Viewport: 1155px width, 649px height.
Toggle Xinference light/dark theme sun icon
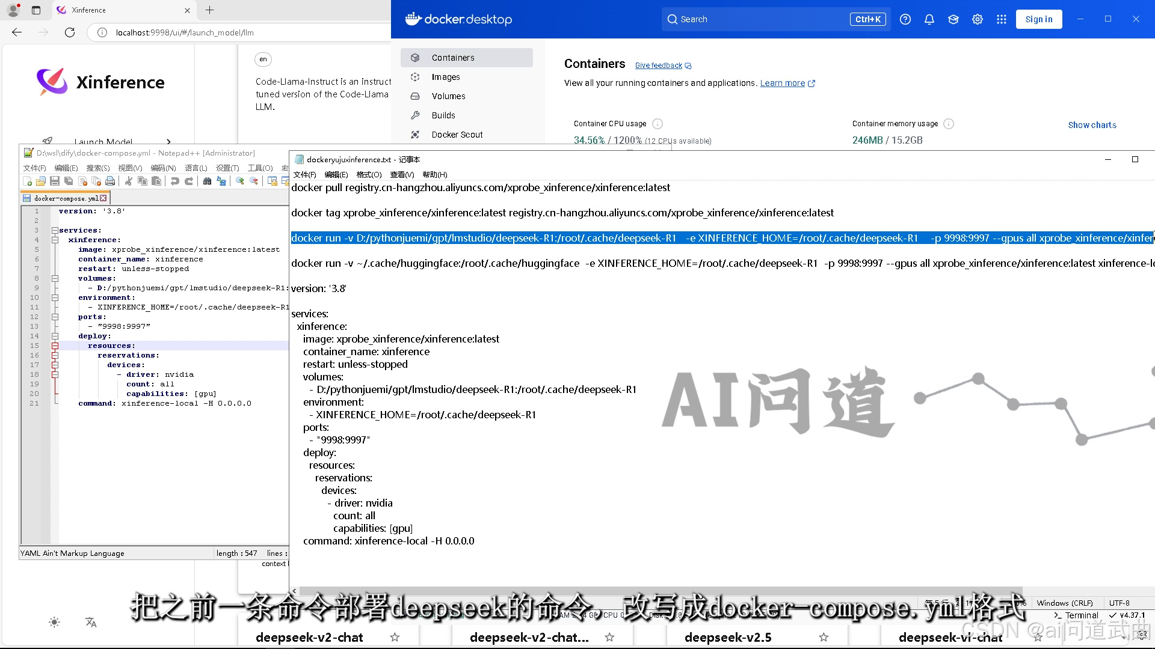pos(54,623)
